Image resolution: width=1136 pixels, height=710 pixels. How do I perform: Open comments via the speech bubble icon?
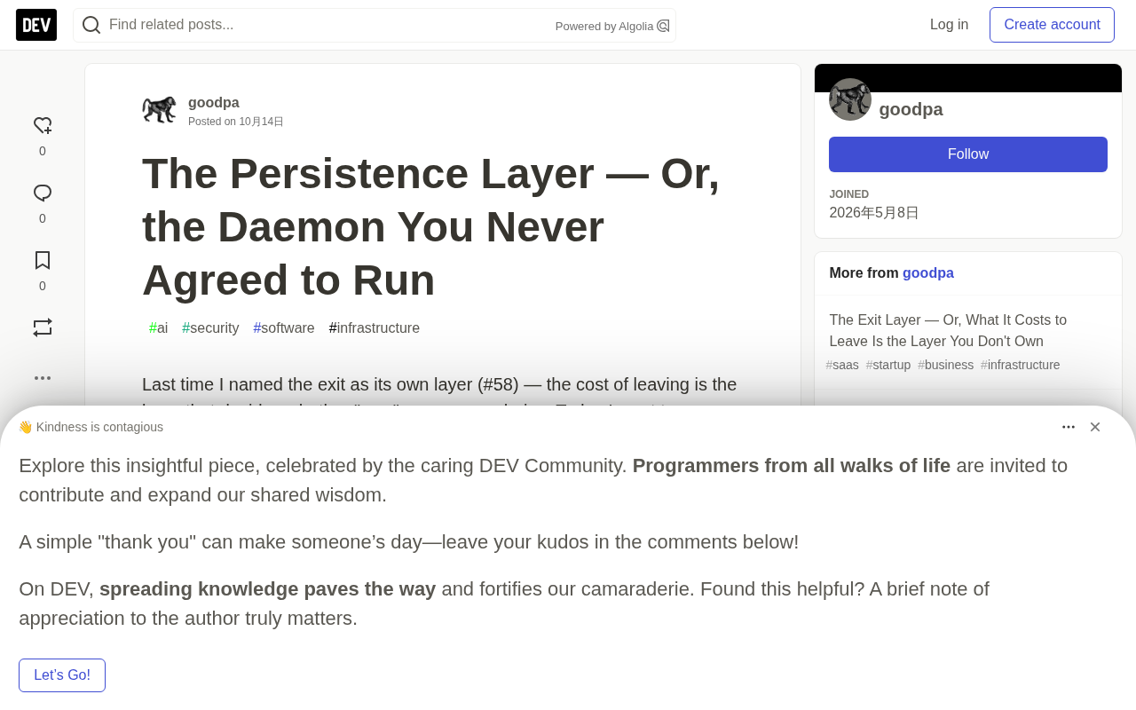tap(43, 193)
